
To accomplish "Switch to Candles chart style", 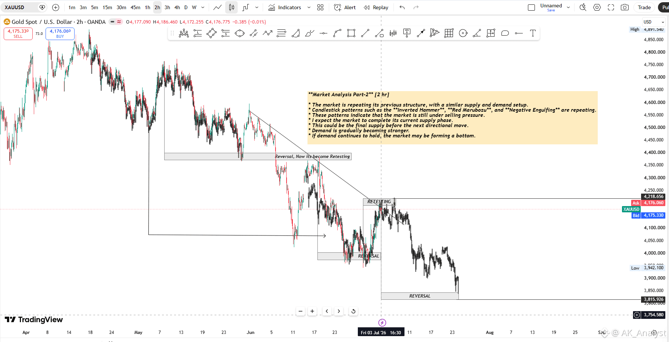I will (x=231, y=7).
